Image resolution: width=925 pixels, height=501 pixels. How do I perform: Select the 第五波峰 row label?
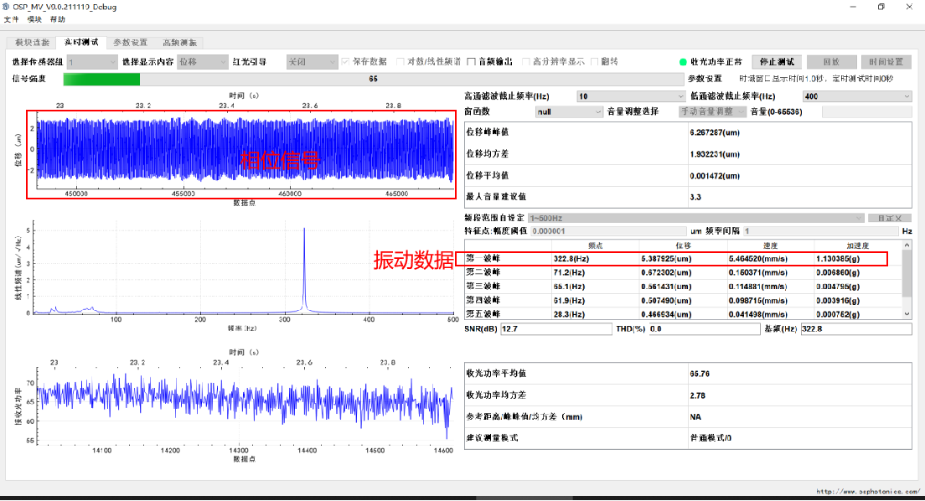(483, 314)
